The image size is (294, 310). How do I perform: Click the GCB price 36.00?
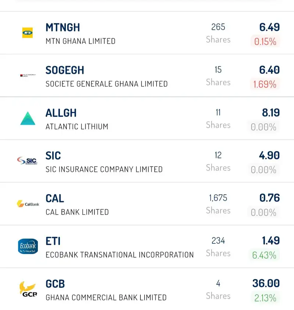click(x=266, y=283)
